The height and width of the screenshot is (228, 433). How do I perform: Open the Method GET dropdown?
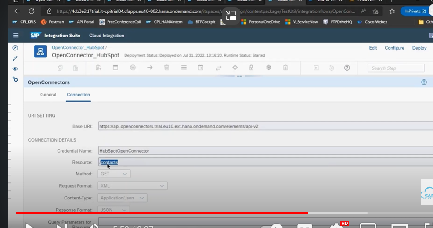click(x=114, y=174)
